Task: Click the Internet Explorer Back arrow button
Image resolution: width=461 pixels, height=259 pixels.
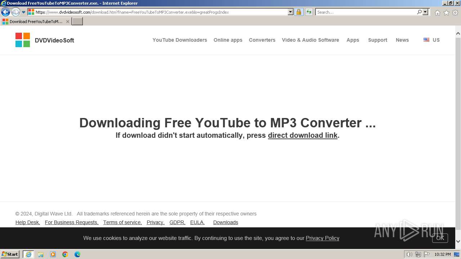Action: 5,12
